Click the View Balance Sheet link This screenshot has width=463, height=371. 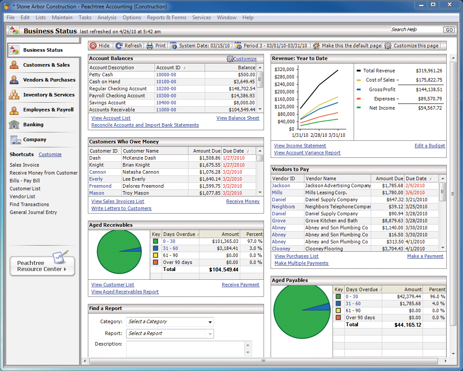pyautogui.click(x=238, y=118)
